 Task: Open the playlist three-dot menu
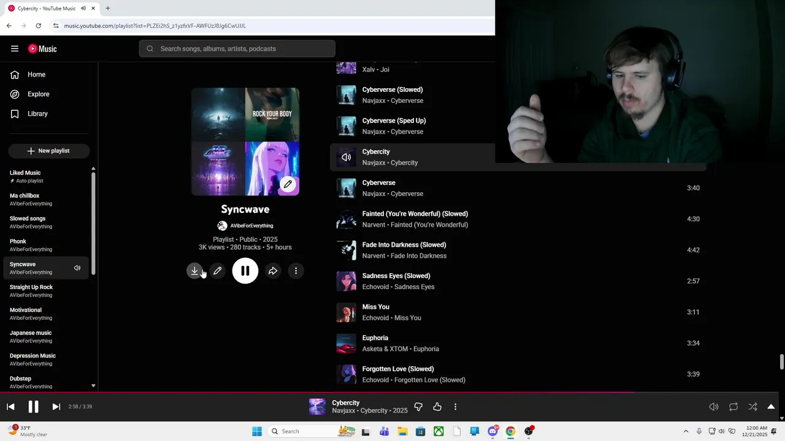(x=296, y=271)
